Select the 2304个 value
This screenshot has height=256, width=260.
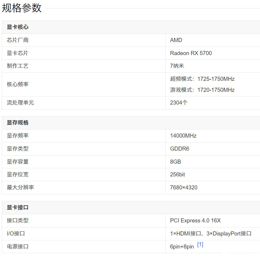(179, 103)
